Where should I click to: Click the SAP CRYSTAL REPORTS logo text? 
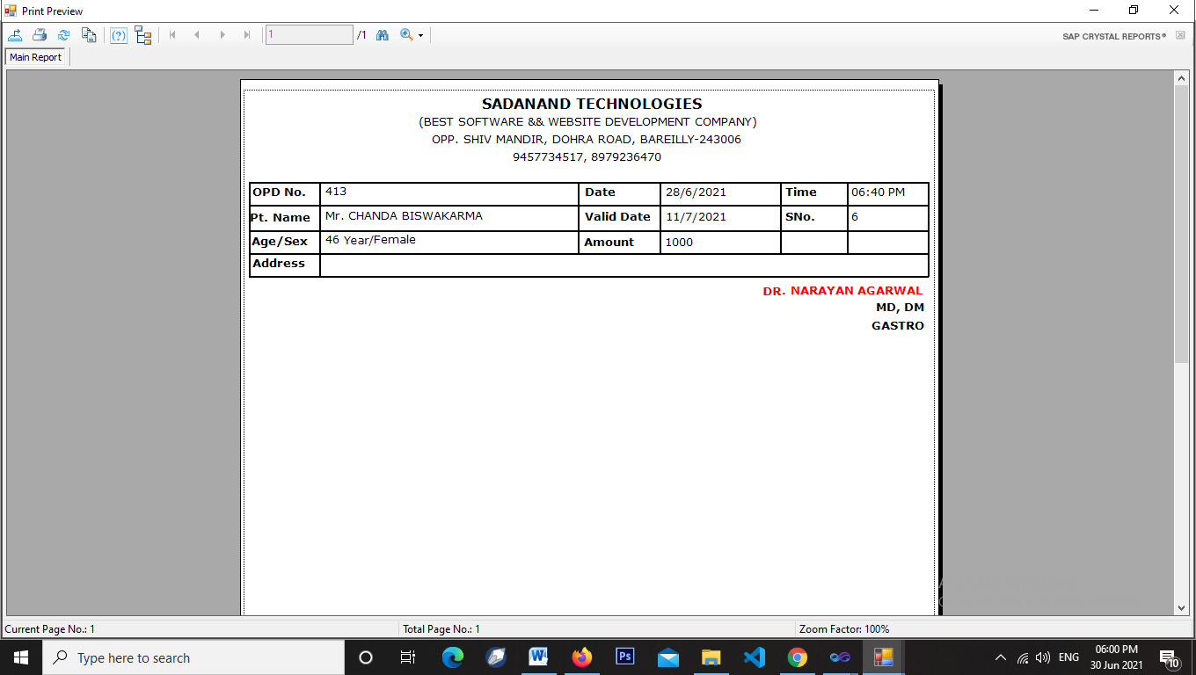(x=1114, y=37)
